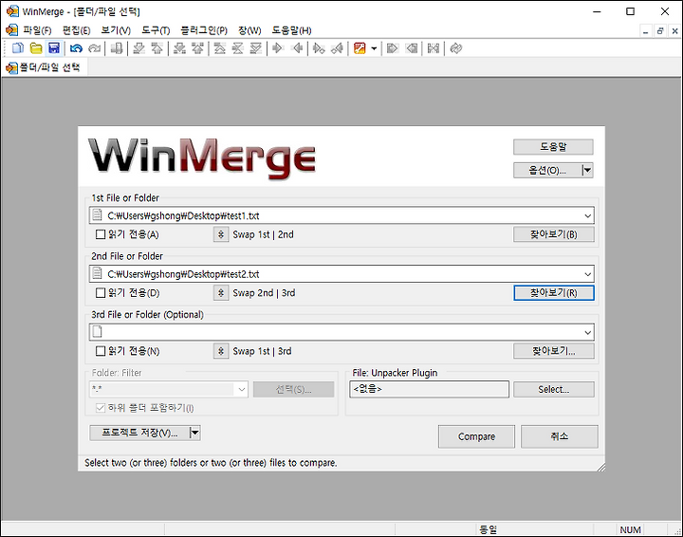
Task: Click the 1st file path input field
Action: click(x=341, y=215)
